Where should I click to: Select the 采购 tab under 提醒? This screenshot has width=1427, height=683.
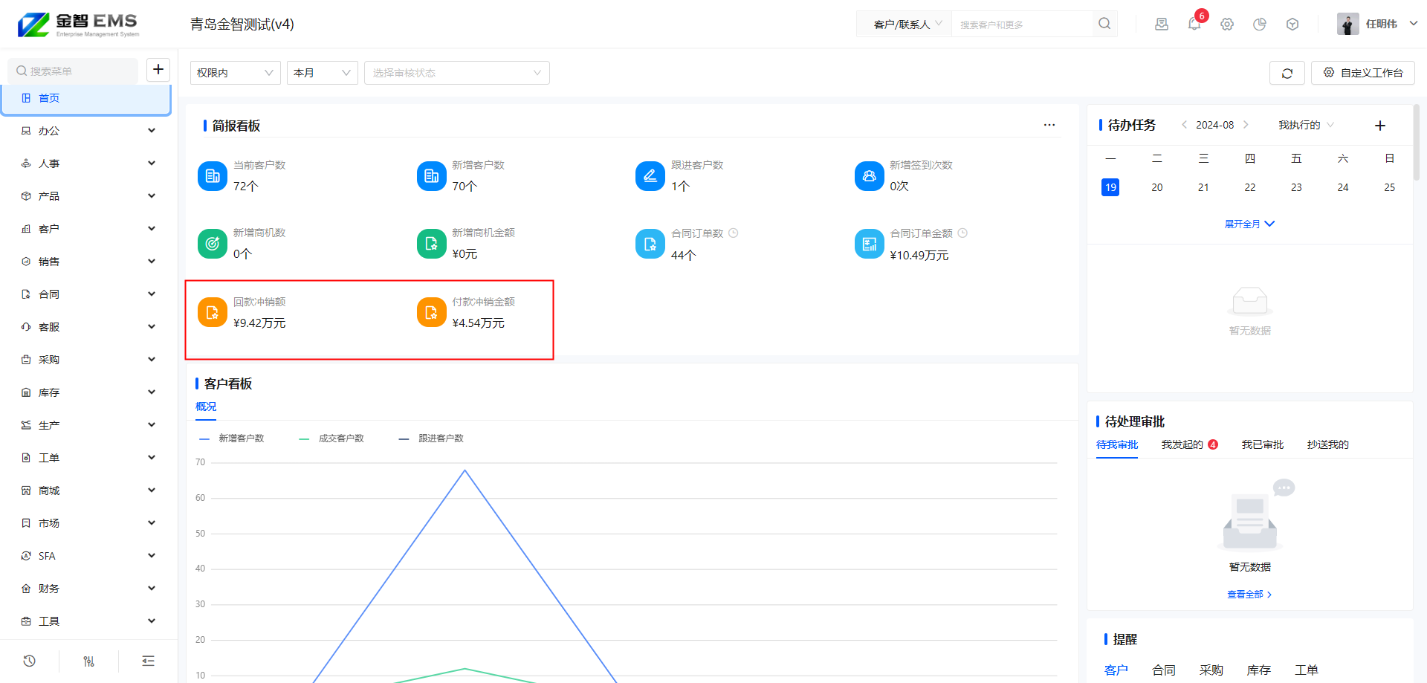1211,670
